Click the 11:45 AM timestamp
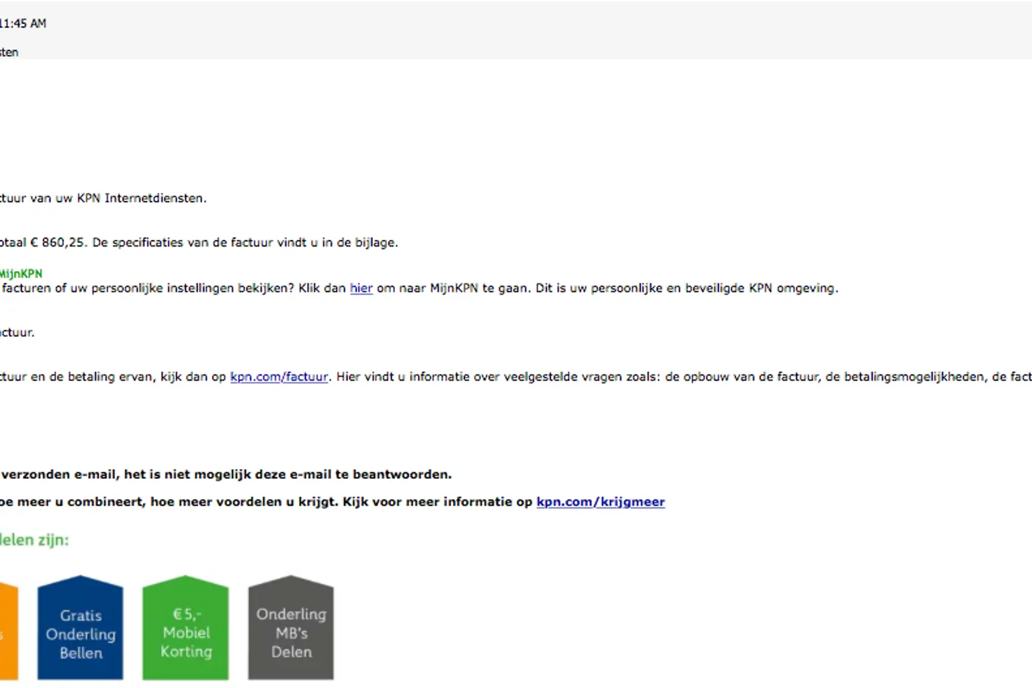1032x688 pixels. point(24,24)
